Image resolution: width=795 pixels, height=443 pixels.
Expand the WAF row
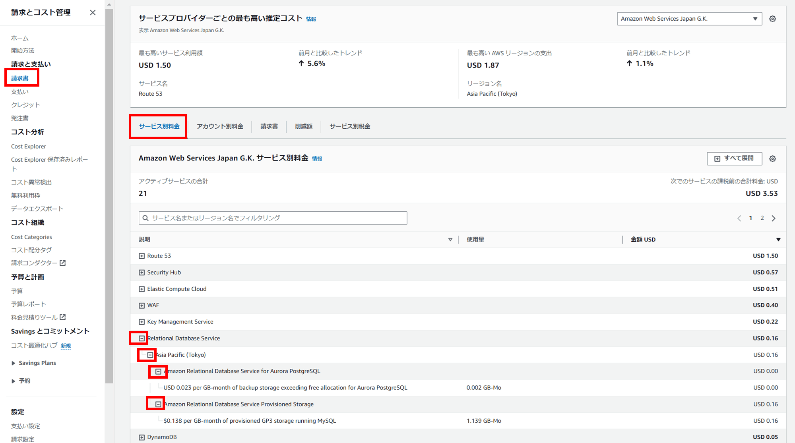142,306
